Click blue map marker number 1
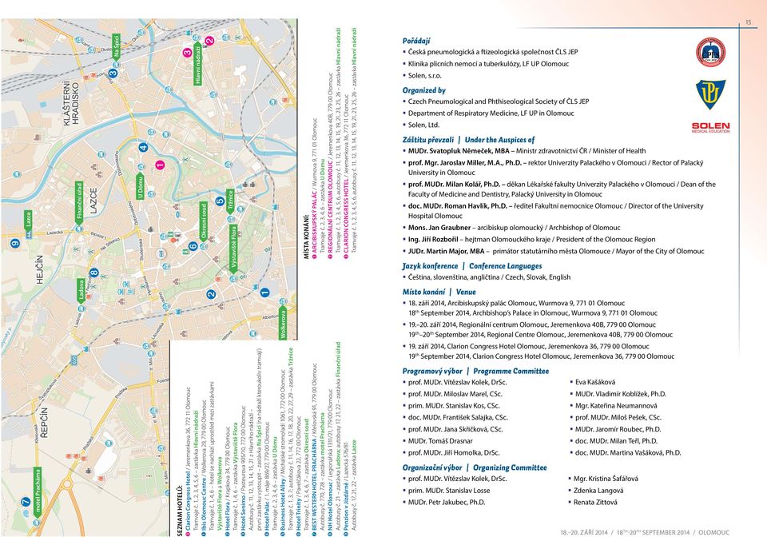 [x=264, y=292]
